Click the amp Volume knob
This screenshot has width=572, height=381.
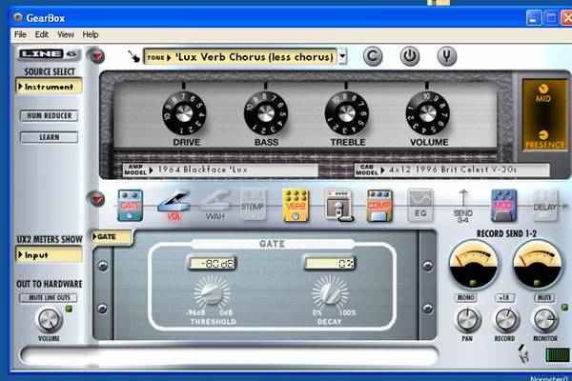pos(427,113)
